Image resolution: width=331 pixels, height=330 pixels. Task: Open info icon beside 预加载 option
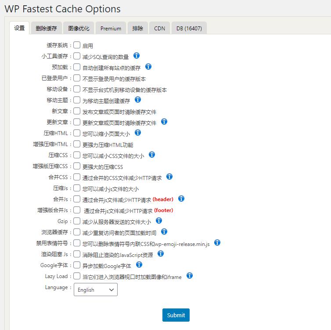tap(148, 66)
